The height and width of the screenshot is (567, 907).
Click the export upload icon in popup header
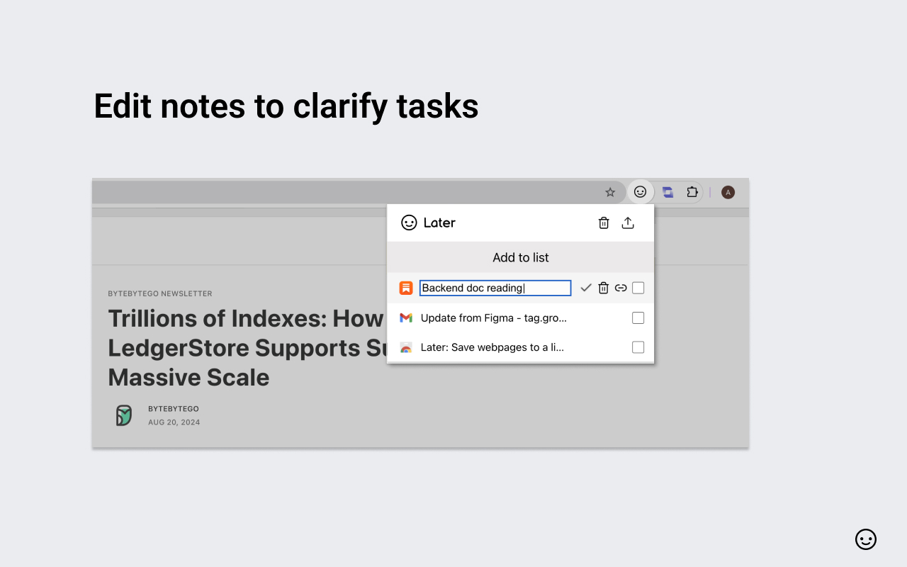pyautogui.click(x=628, y=223)
